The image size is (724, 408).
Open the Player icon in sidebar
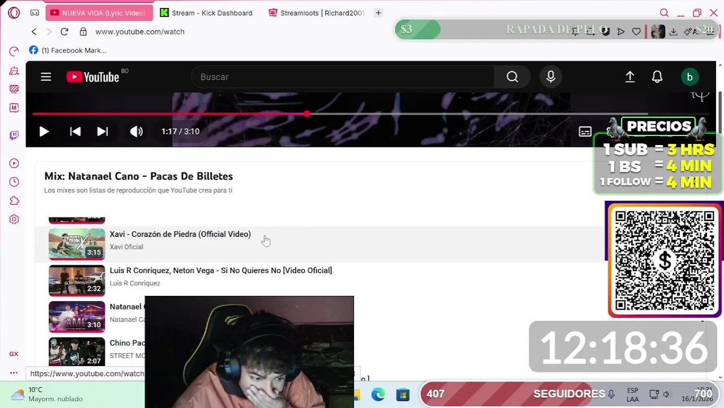tap(14, 163)
